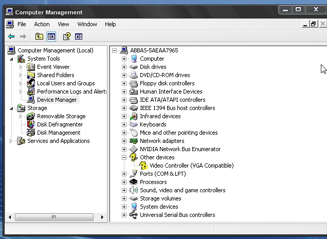Select the Keyboards label
This screenshot has width=327, height=239.
click(153, 124)
